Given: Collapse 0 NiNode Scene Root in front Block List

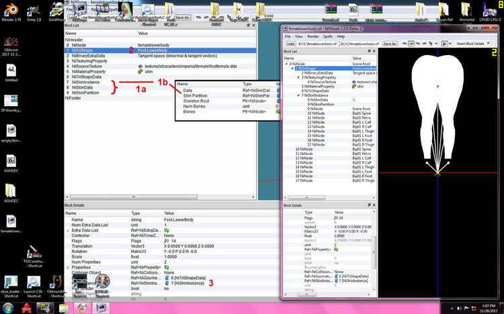Looking at the screenshot, I should [x=286, y=64].
